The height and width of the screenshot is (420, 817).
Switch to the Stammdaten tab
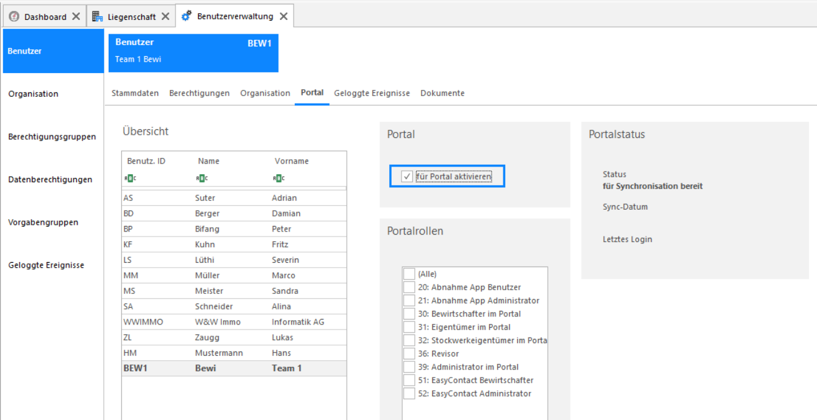tap(135, 93)
